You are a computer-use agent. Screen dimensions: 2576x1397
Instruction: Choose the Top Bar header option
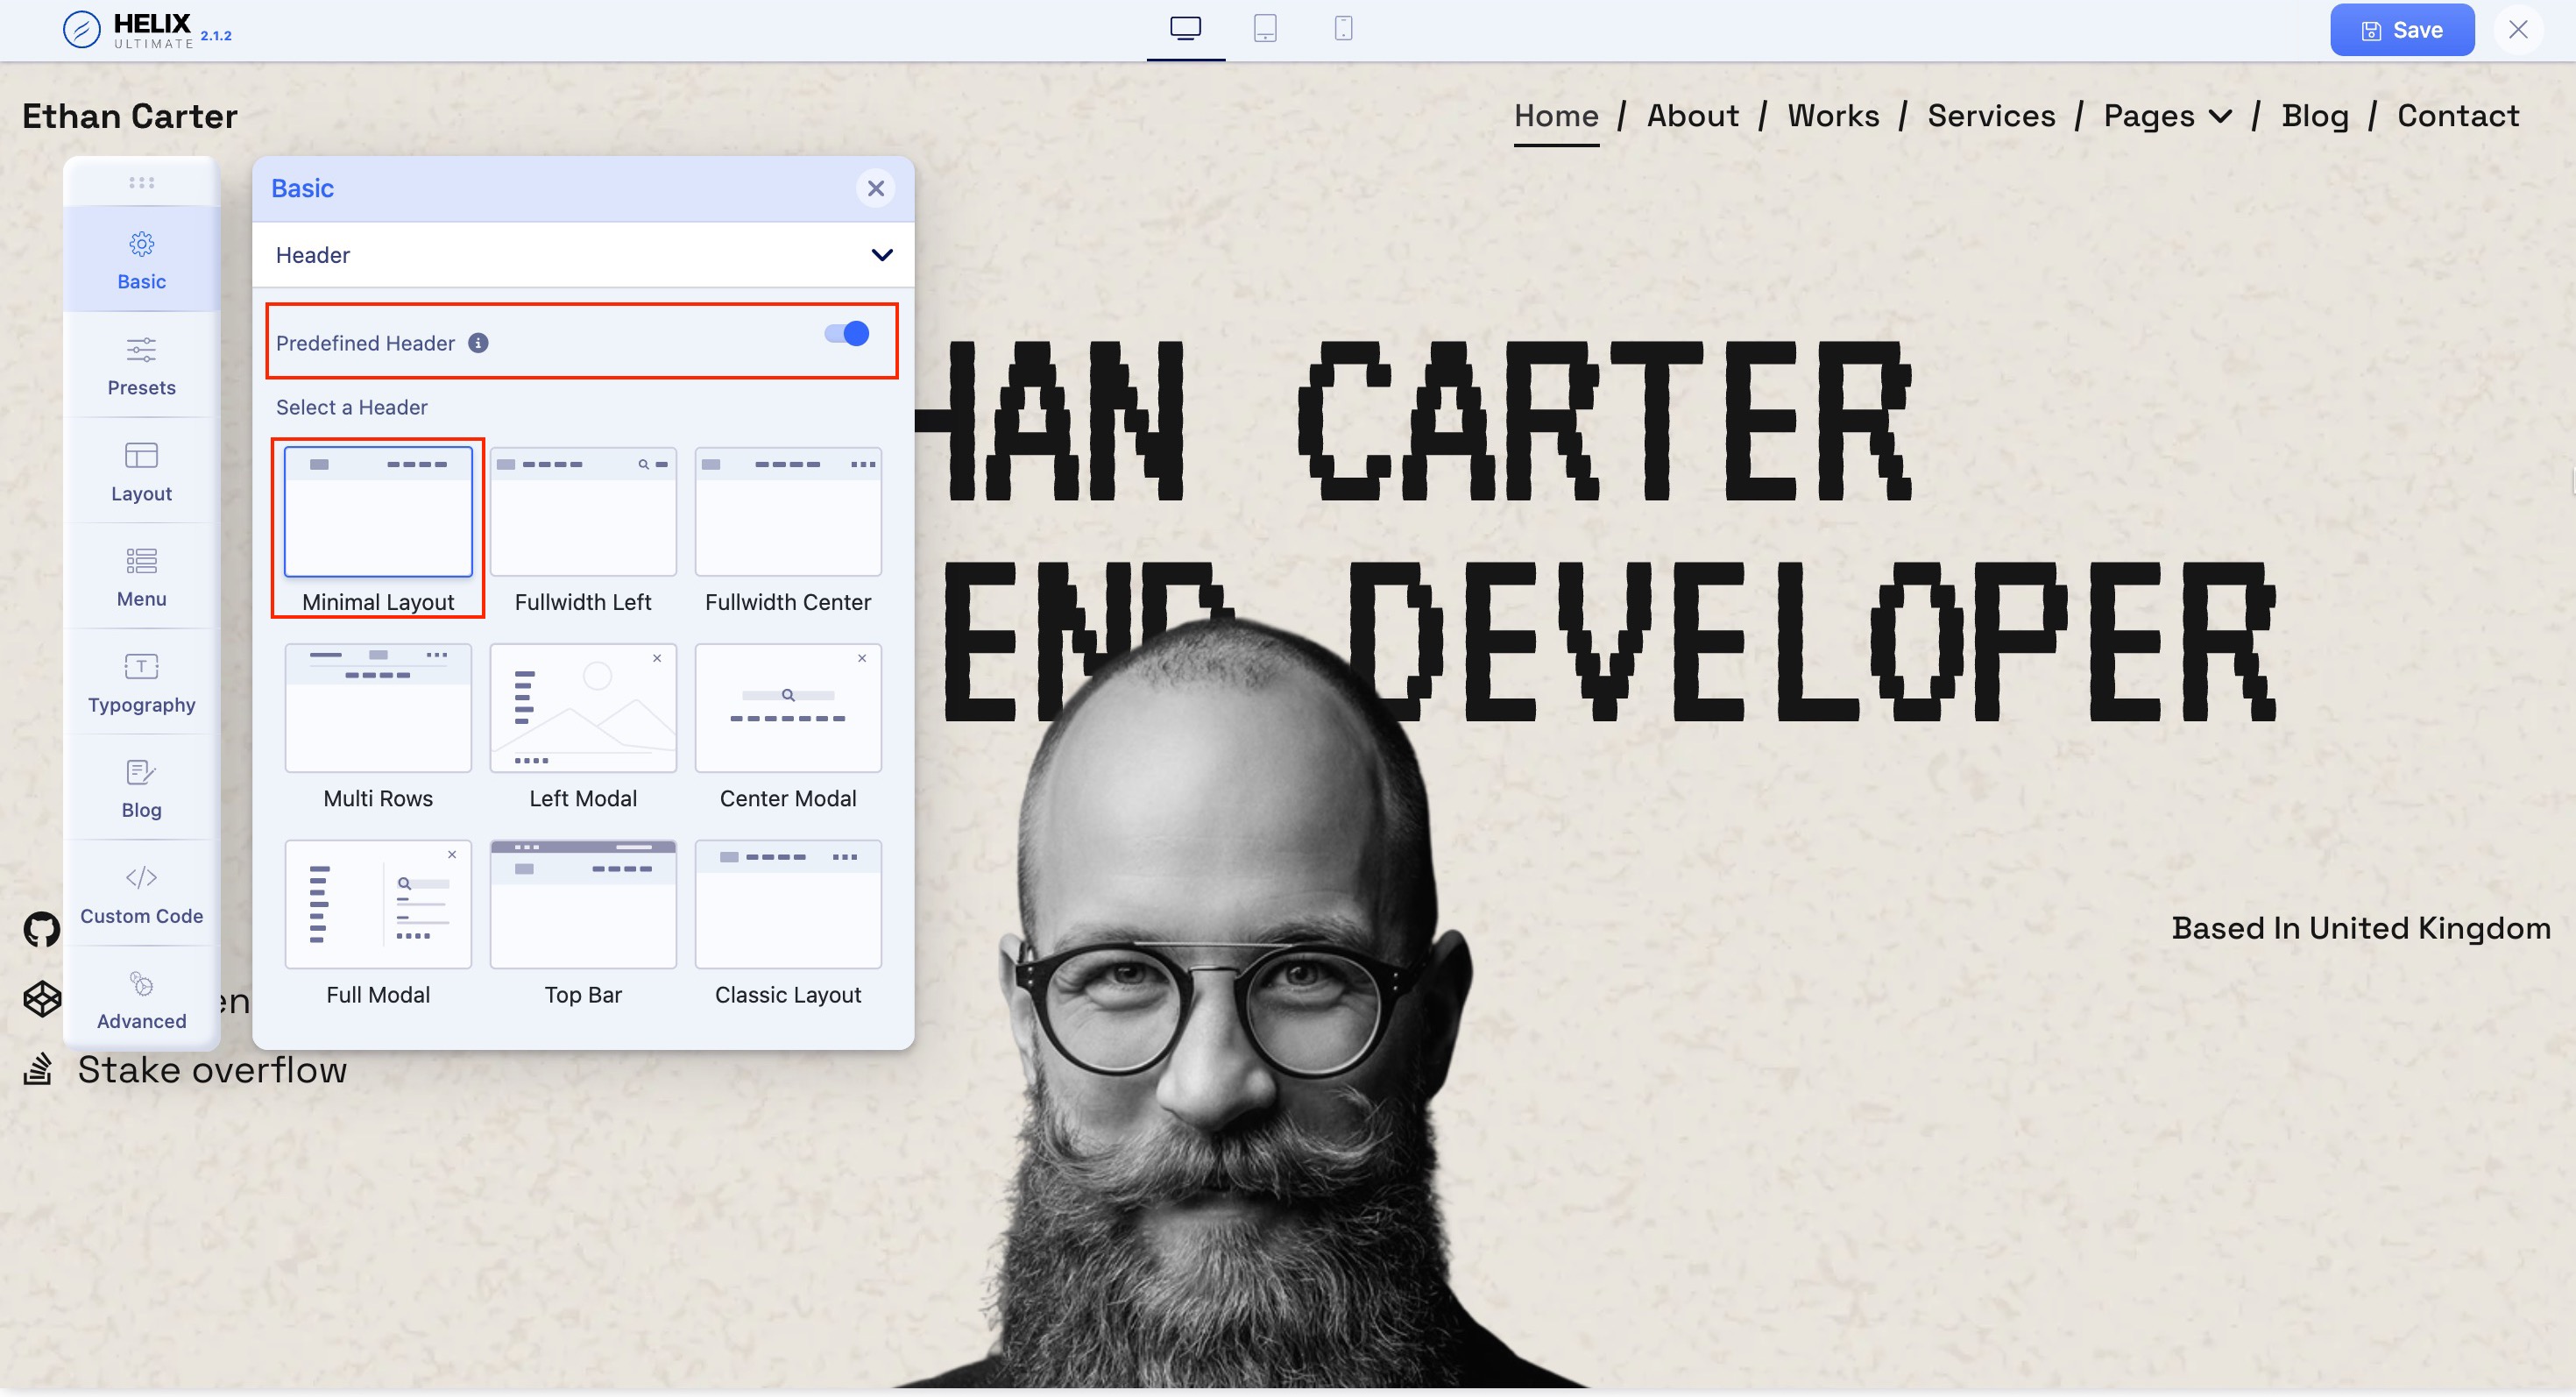coord(583,905)
